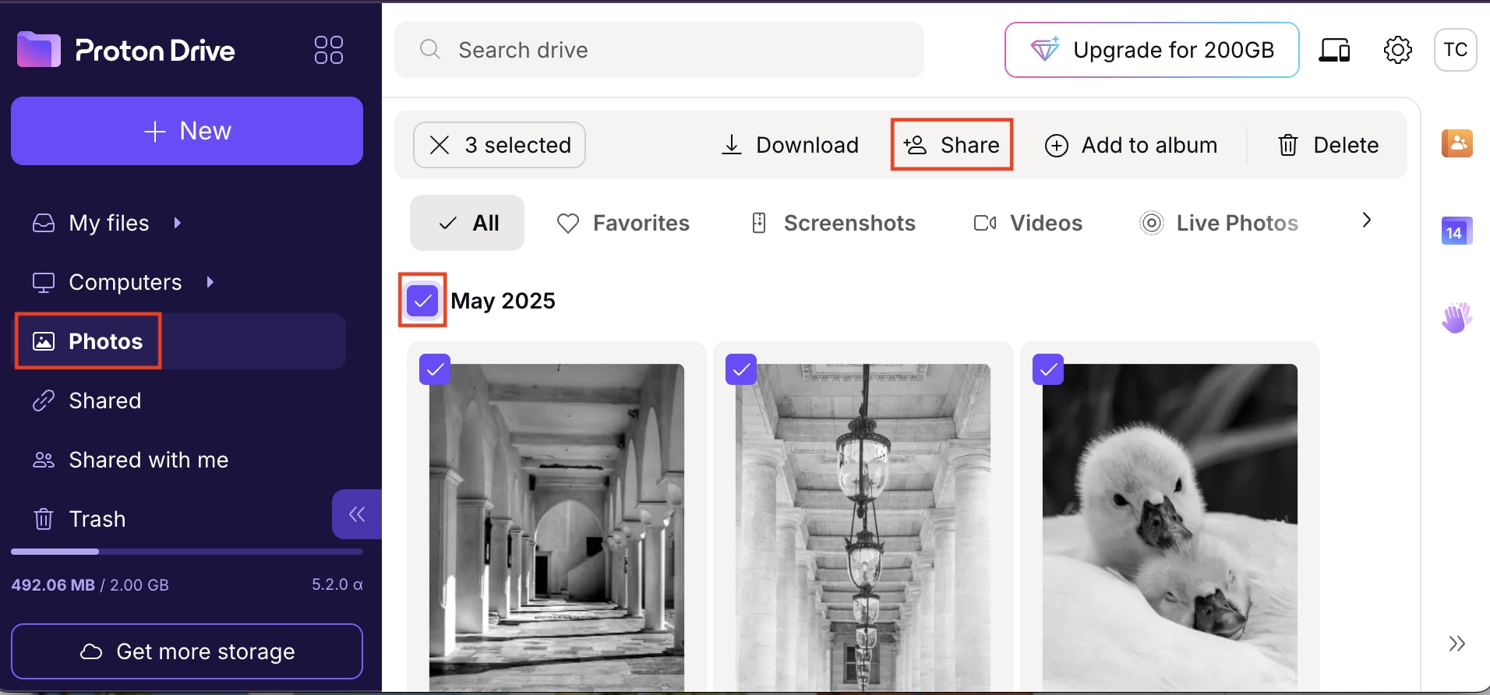Open the Trash folder

point(97,519)
